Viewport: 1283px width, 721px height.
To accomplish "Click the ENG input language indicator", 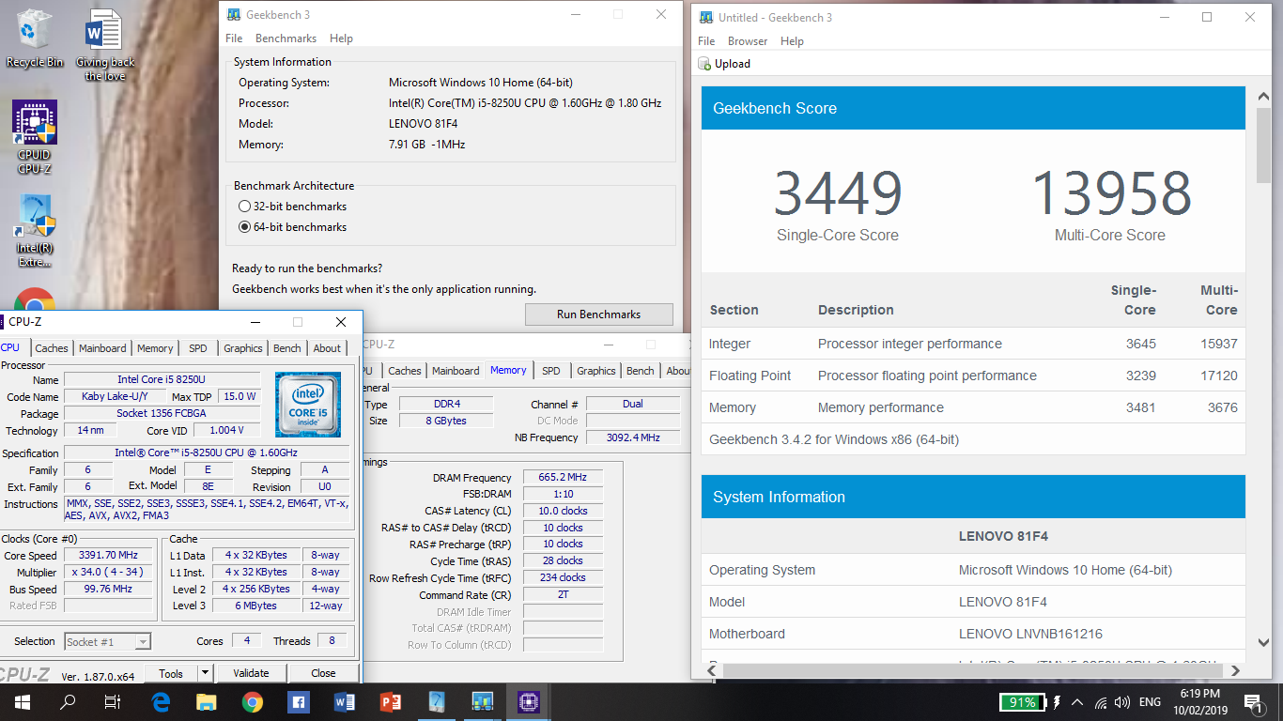I will point(1150,702).
